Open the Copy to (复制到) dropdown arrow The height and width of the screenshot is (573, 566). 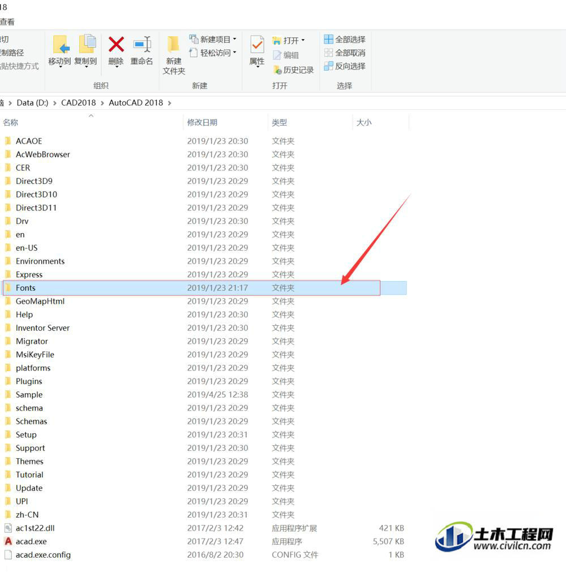(87, 68)
